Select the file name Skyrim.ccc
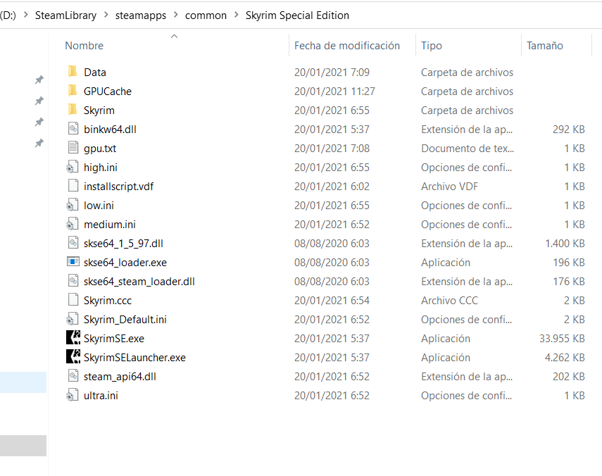 click(108, 300)
